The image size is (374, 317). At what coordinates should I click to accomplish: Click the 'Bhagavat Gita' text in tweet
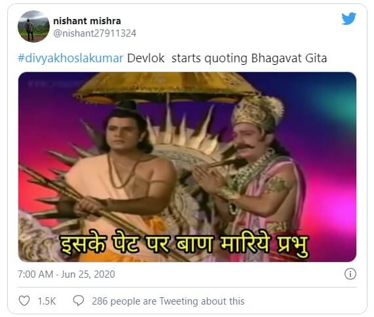tap(289, 58)
